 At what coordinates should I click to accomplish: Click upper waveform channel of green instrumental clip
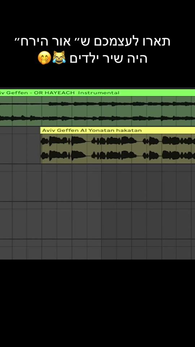tap(97, 104)
